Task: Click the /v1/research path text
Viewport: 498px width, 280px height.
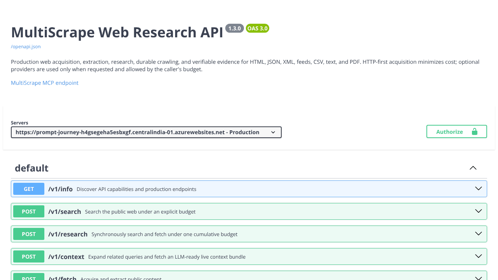Action: point(68,234)
